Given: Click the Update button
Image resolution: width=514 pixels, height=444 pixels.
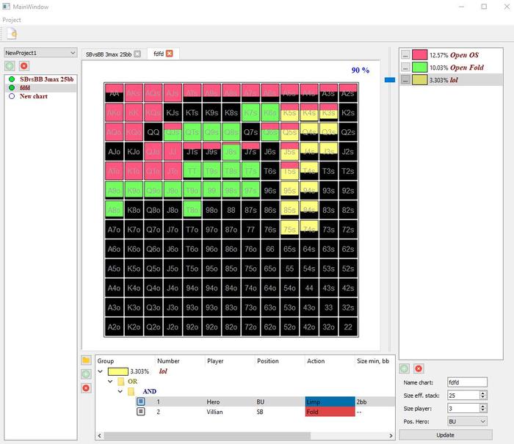Looking at the screenshot, I should 445,434.
